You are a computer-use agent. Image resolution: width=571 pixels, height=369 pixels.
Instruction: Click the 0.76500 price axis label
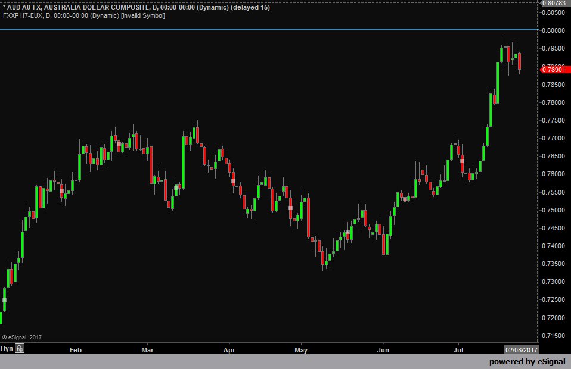pyautogui.click(x=554, y=157)
